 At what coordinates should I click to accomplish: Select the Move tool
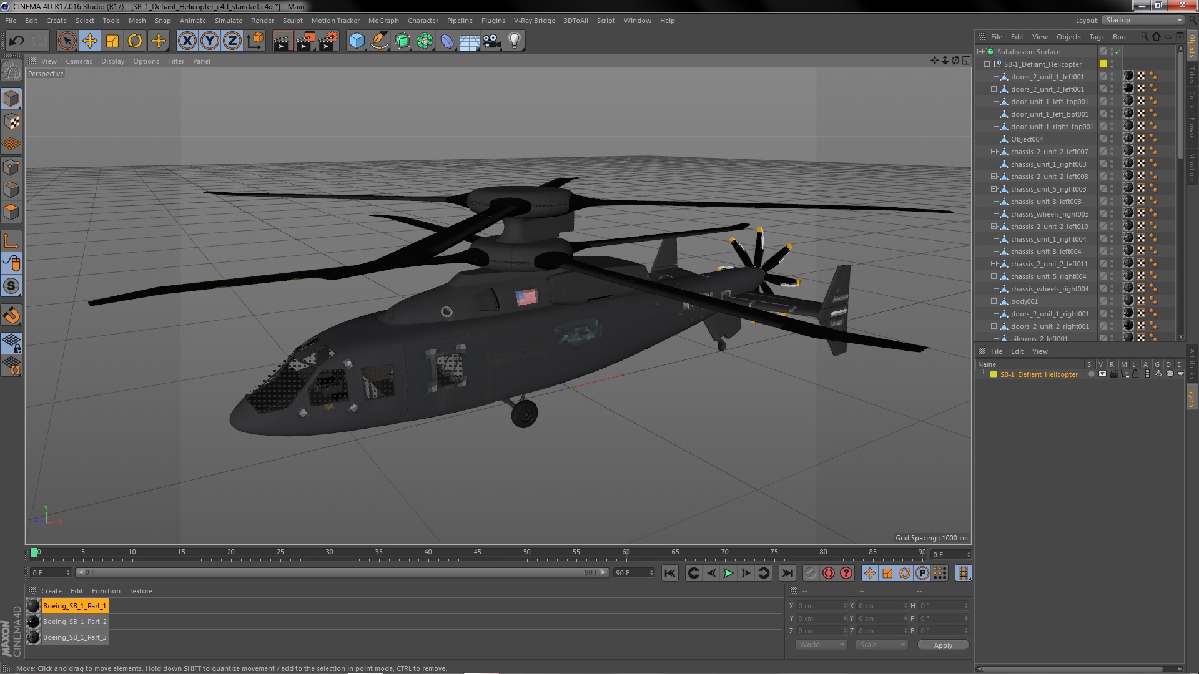point(90,41)
